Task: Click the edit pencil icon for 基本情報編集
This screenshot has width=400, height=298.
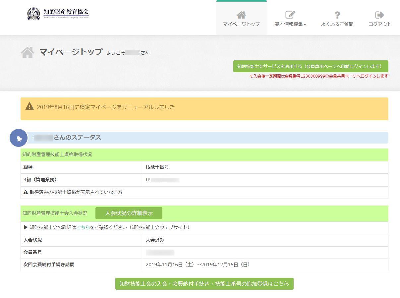Action: [290, 15]
